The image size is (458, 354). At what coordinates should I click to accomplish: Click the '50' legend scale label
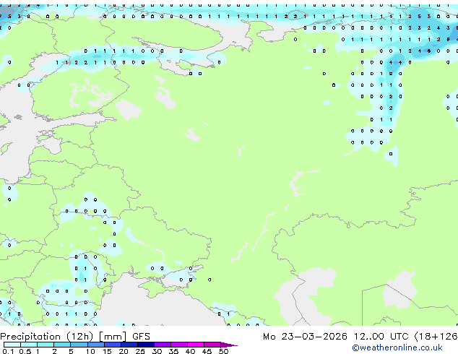click(x=223, y=351)
